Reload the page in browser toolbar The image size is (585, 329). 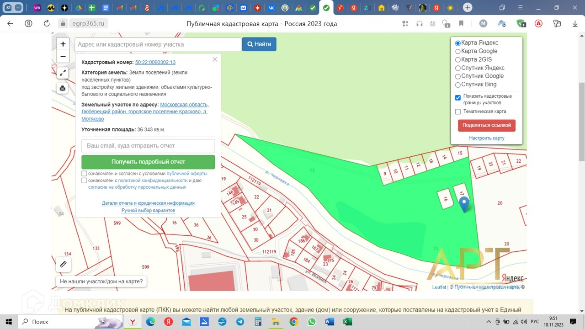pos(46,23)
